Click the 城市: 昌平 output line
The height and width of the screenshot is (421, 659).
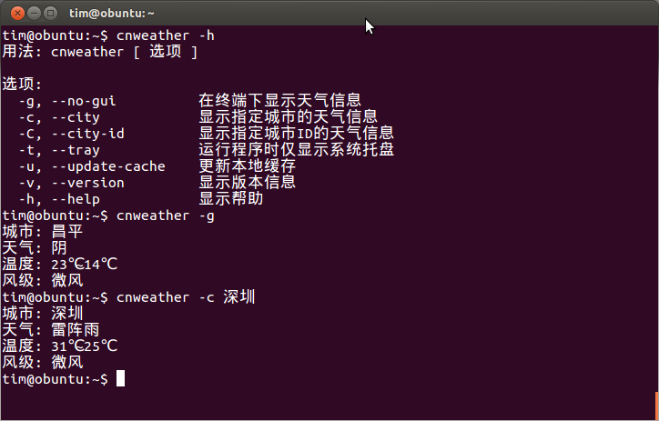(x=43, y=232)
